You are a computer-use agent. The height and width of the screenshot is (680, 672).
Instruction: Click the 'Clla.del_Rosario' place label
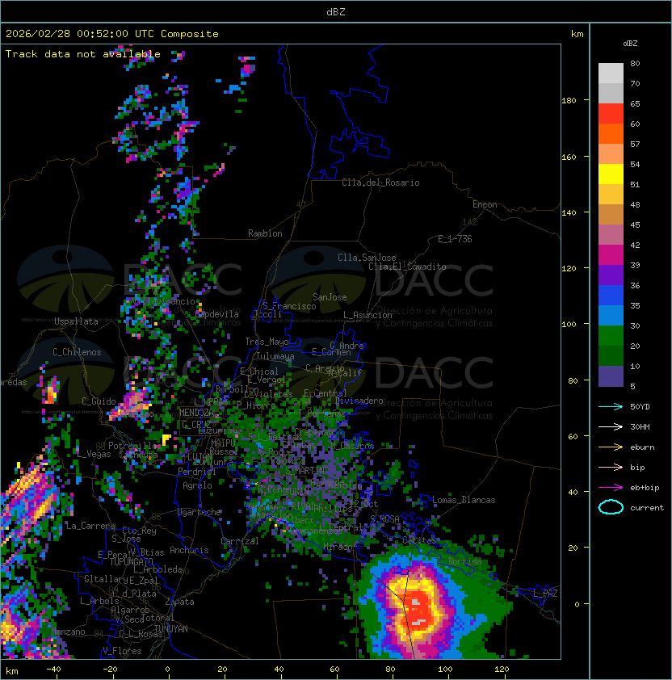click(x=380, y=183)
